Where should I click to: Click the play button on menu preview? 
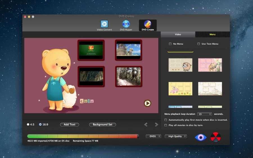click(x=147, y=103)
